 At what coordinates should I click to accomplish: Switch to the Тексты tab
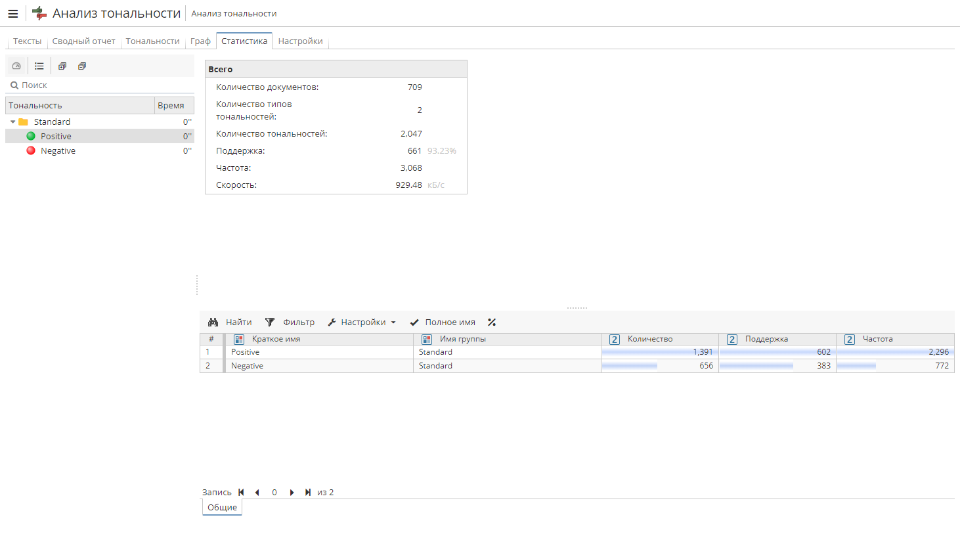pyautogui.click(x=28, y=41)
